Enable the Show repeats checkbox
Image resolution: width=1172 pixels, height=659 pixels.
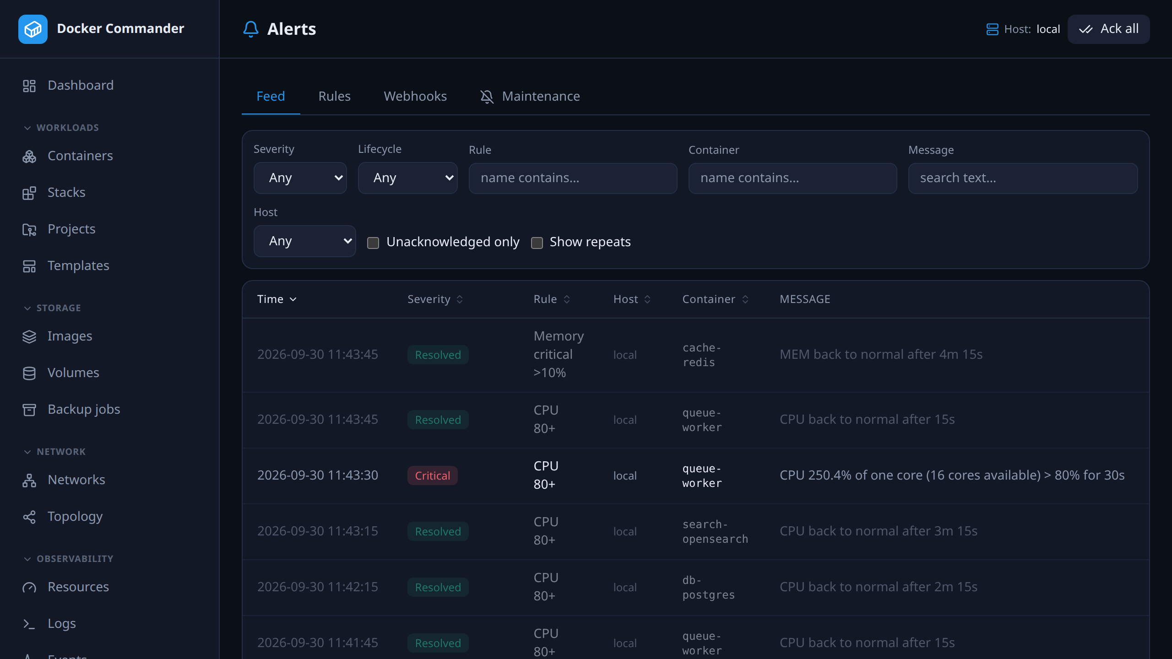[537, 243]
